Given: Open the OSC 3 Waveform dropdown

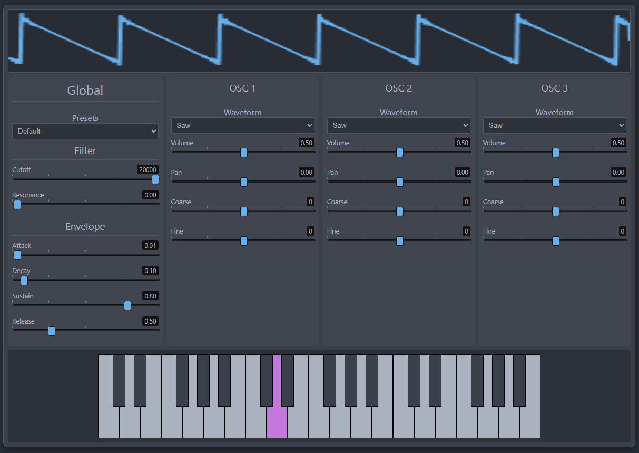Looking at the screenshot, I should pyautogui.click(x=554, y=125).
